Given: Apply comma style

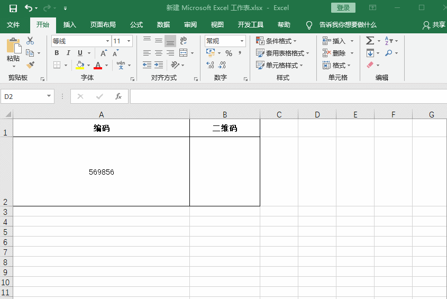Looking at the screenshot, I should point(240,53).
